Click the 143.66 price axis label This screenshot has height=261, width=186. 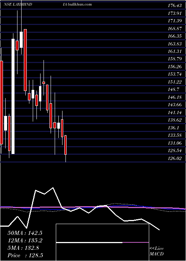(x=174, y=105)
